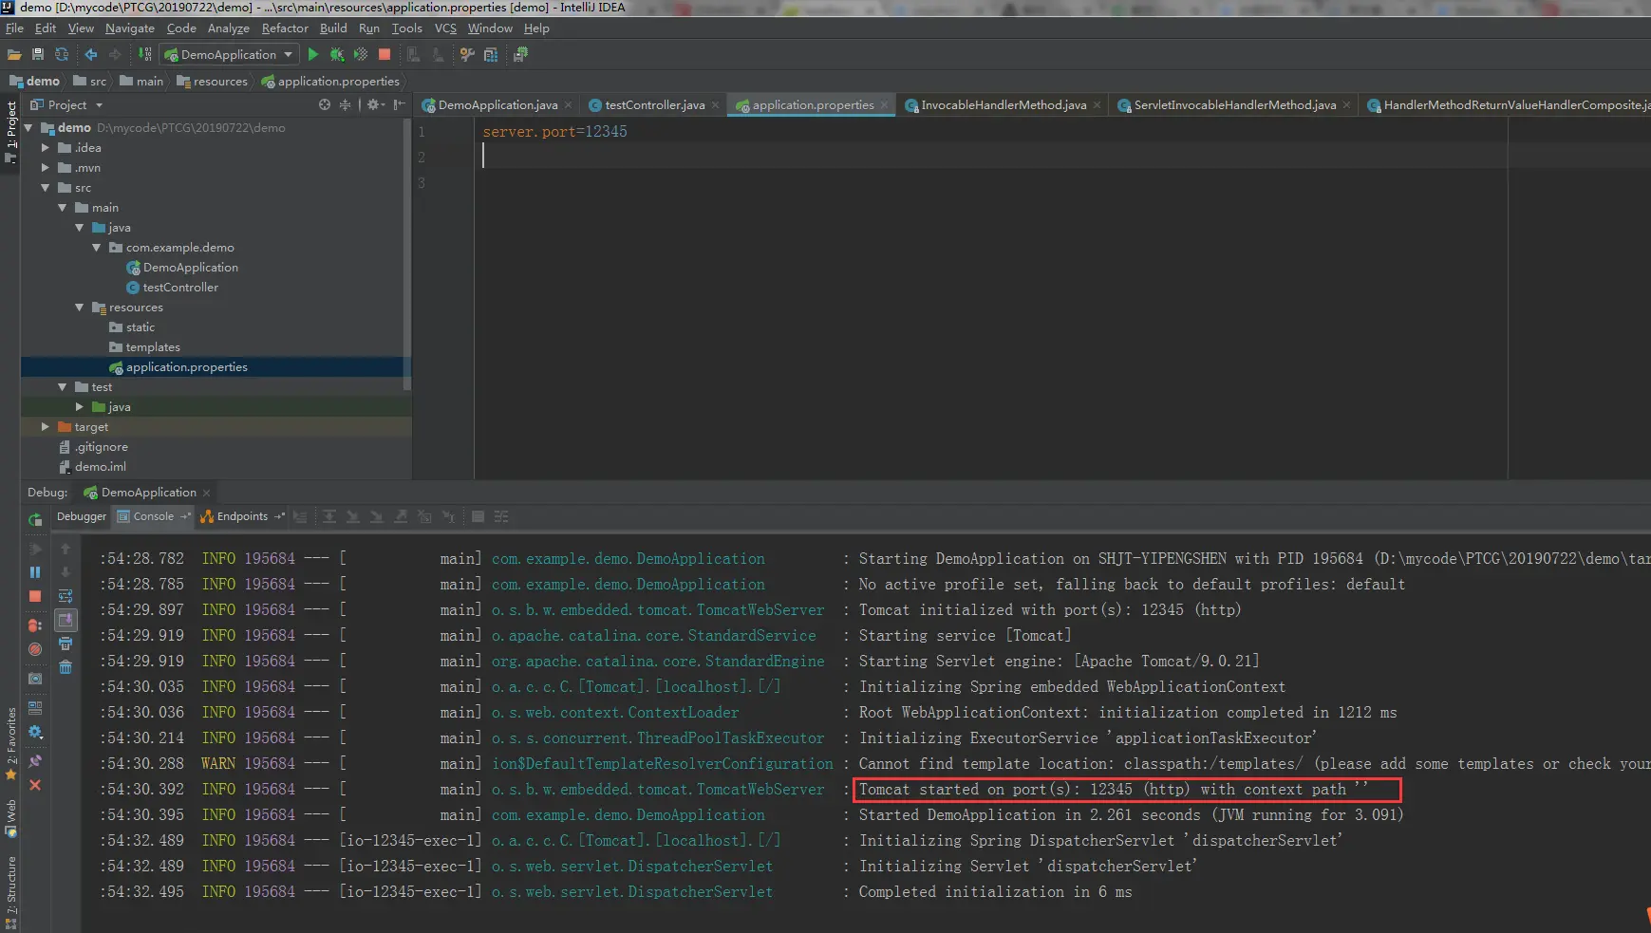Click the src breadcrumb in navigation bar
This screenshot has height=933, width=1651.
click(x=90, y=82)
